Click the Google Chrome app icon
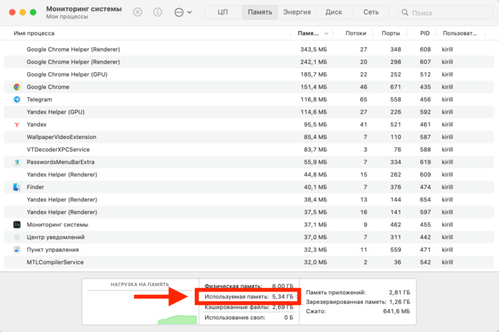 tap(17, 87)
